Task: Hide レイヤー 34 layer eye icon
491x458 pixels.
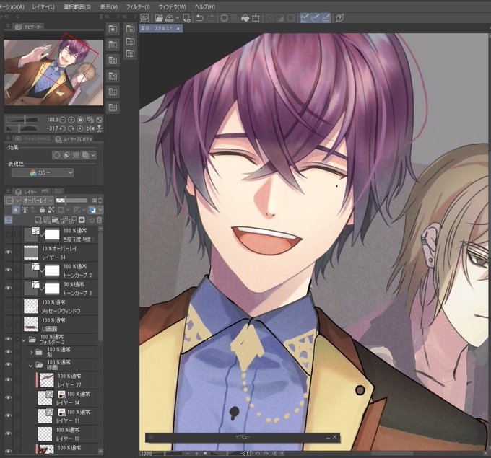Action: 8,252
